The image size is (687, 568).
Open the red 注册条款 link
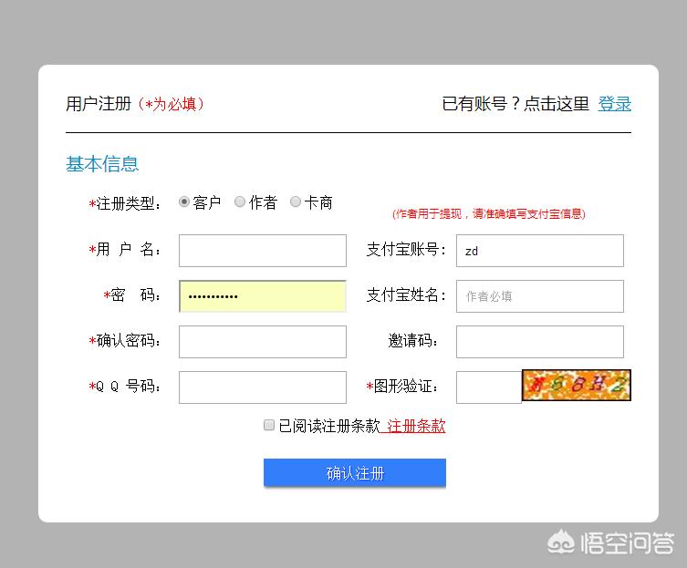point(415,426)
